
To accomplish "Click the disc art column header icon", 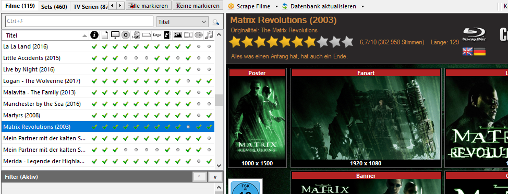I will pyautogui.click(x=126, y=35).
